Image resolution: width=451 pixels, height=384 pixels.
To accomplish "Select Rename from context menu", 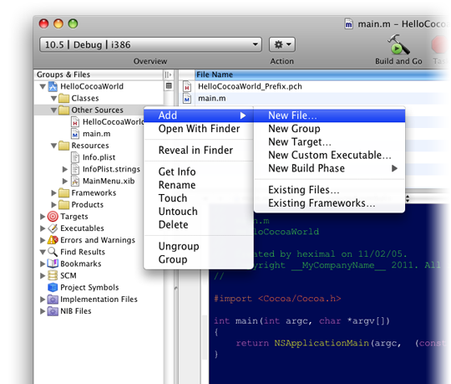I will 199,185.
